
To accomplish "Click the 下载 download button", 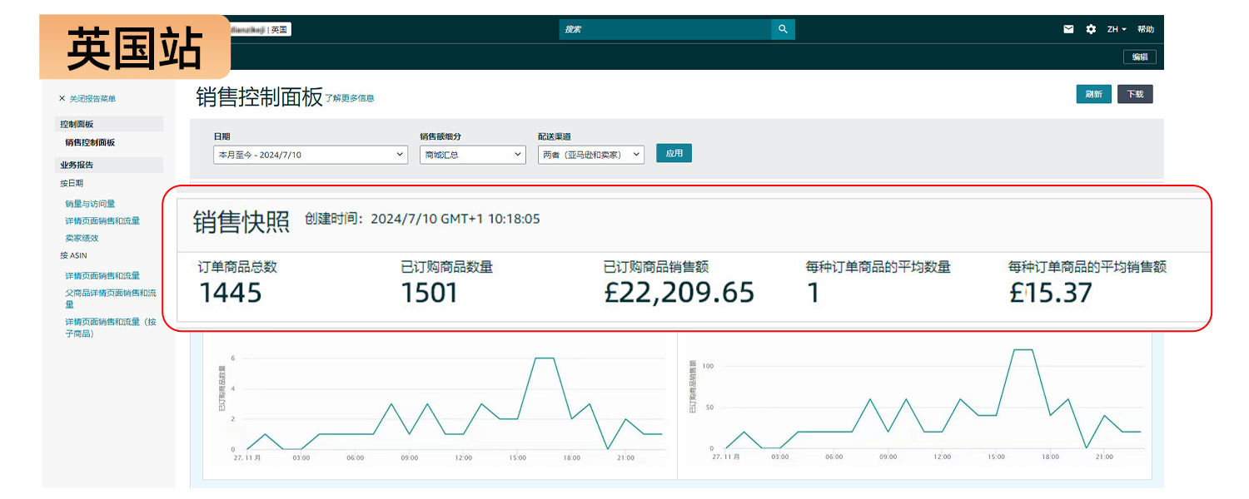I will [1137, 94].
